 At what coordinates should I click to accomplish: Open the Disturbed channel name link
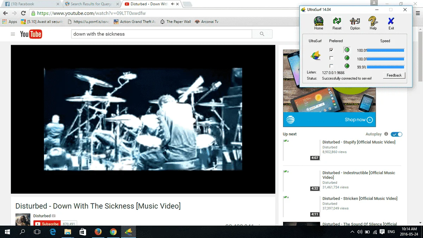click(x=42, y=216)
